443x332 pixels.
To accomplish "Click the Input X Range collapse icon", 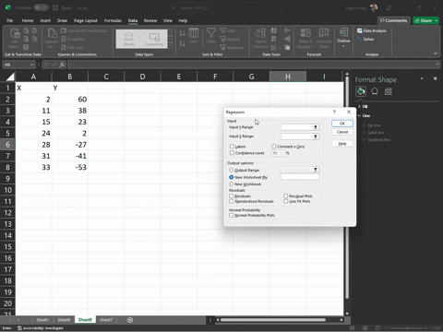I will [316, 136].
